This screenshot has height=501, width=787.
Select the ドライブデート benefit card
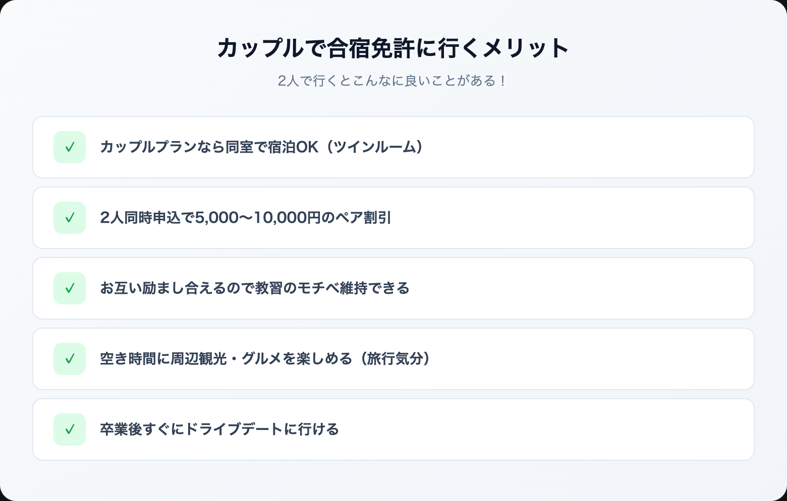point(555,429)
